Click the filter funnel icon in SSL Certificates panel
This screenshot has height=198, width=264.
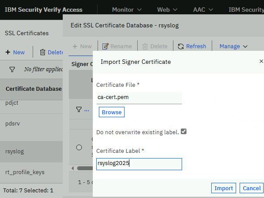tap(12, 69)
